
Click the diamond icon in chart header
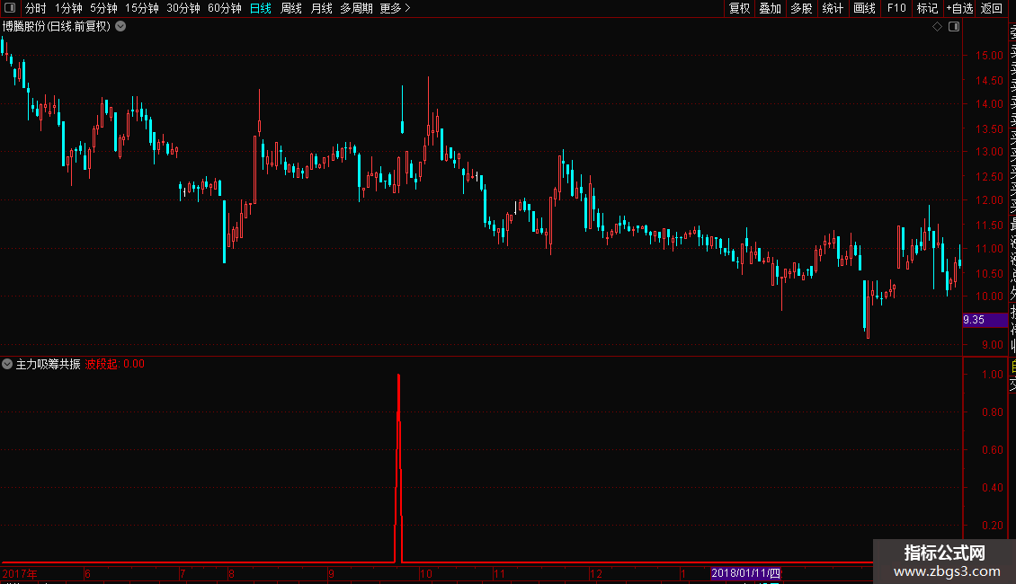(937, 27)
